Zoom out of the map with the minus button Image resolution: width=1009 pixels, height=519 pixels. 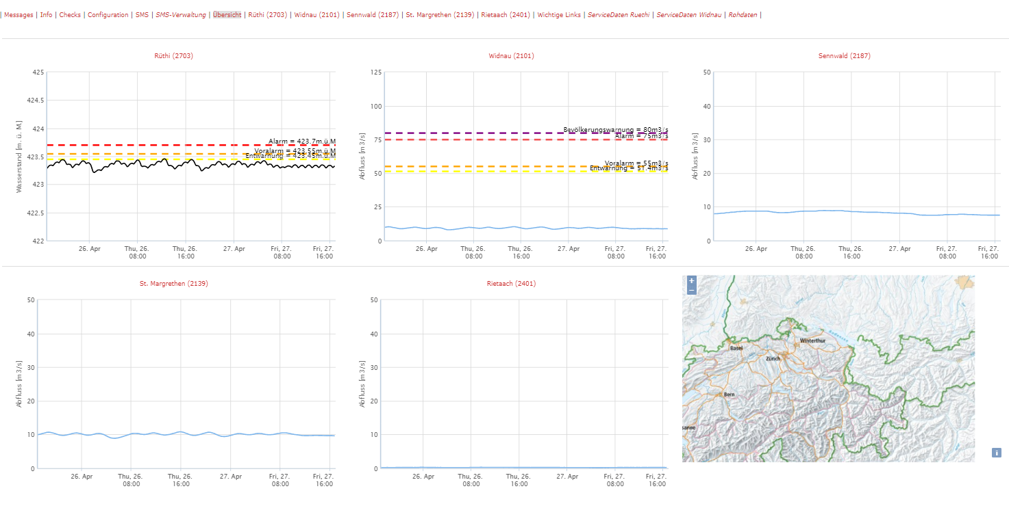point(692,290)
